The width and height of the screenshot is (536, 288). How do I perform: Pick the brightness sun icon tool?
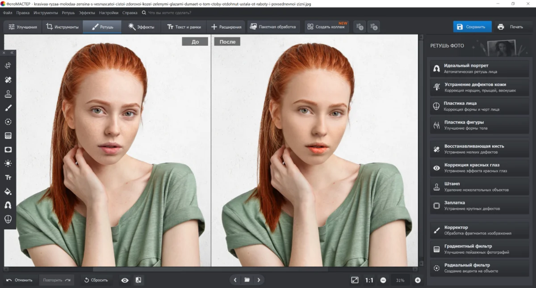(x=8, y=164)
